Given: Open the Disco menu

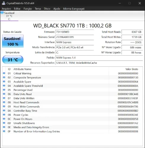Looking at the screenshot, I should (x=47, y=9).
